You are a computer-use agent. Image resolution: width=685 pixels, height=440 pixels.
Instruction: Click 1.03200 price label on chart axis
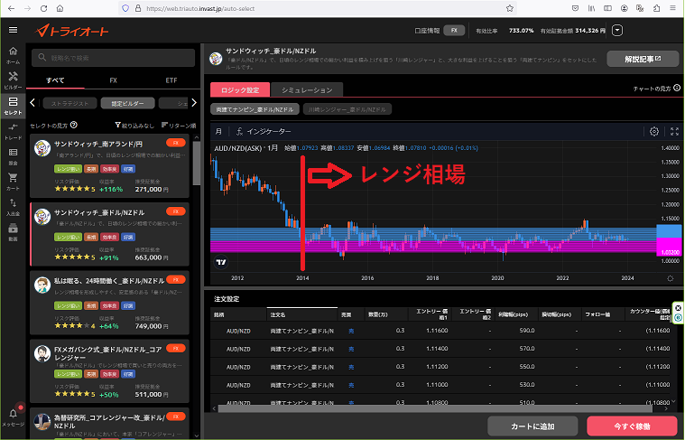point(670,252)
